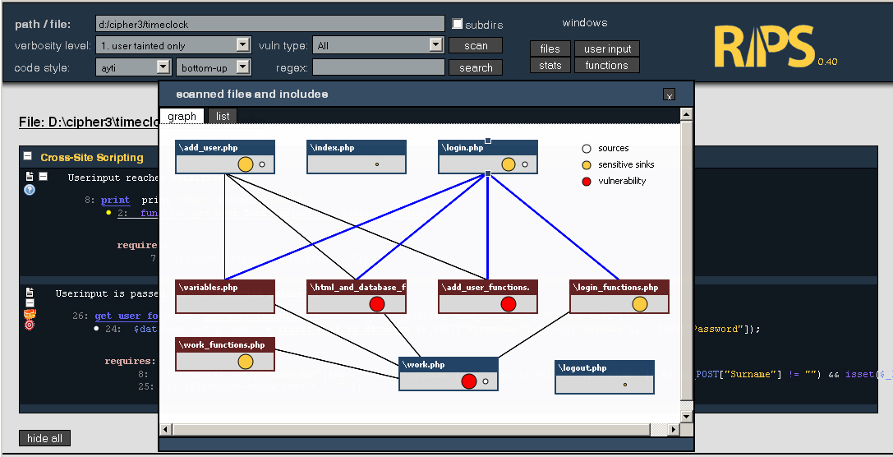Image resolution: width=893 pixels, height=457 pixels.
Task: Collapse the Cross-Site Scripting section
Action: pyautogui.click(x=27, y=157)
